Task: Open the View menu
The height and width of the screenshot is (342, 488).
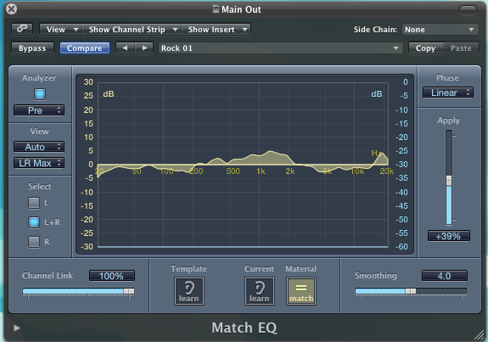Action: click(61, 30)
